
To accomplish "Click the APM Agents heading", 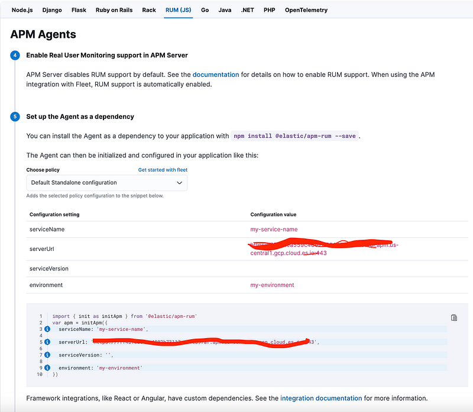I will [43, 34].
